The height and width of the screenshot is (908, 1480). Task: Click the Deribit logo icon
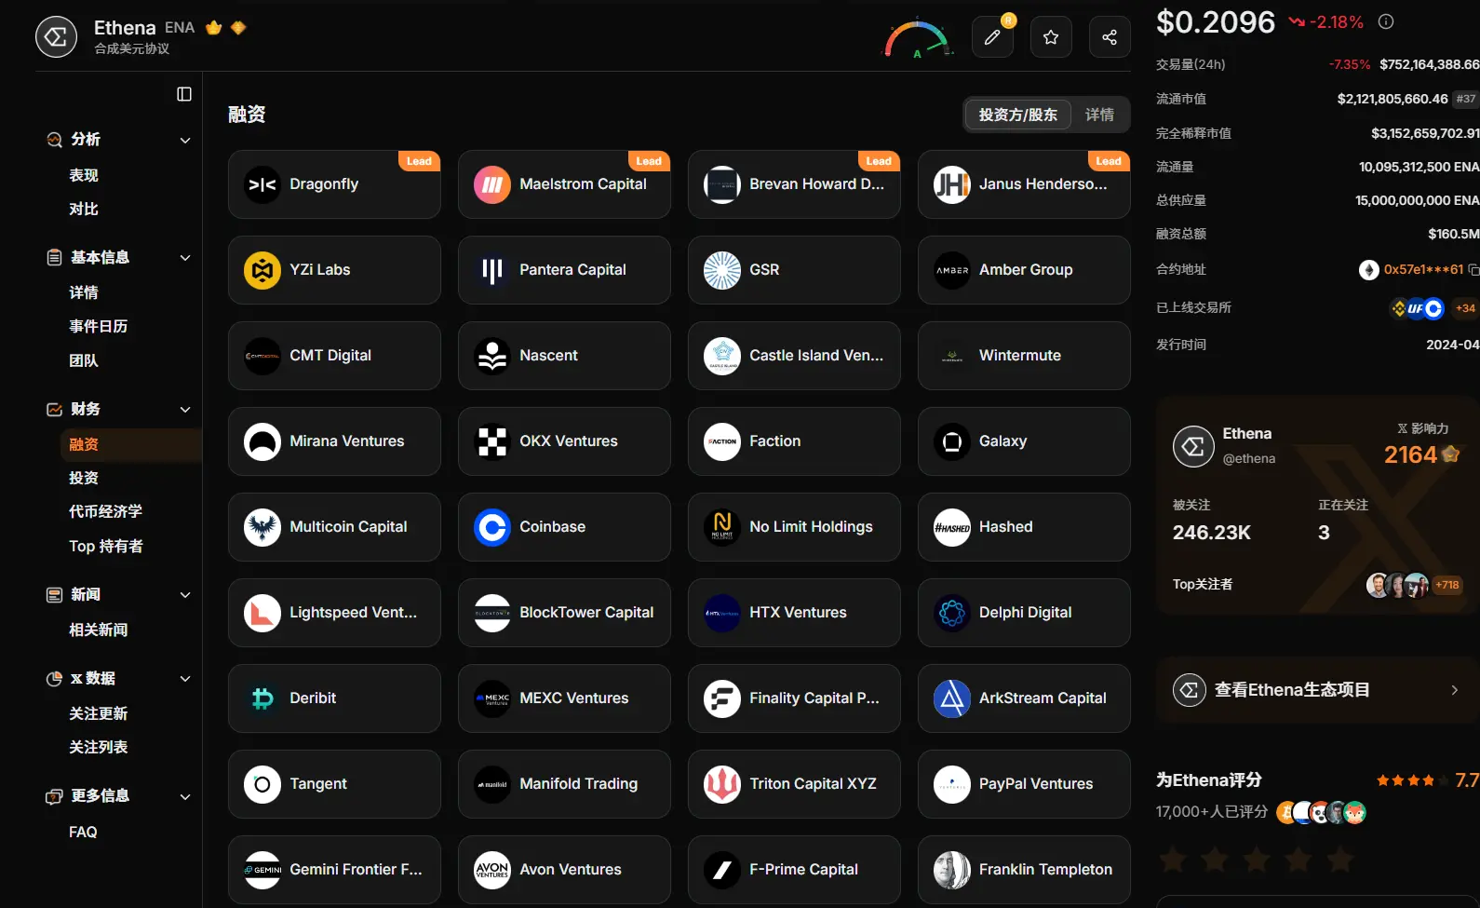click(x=262, y=698)
